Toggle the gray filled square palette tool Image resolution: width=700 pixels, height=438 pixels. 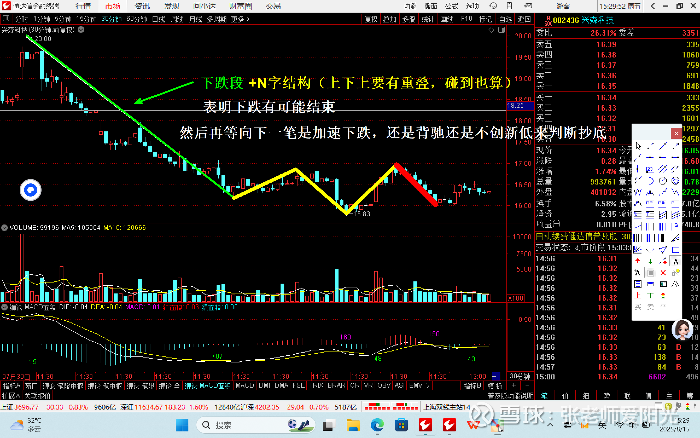tap(651, 273)
